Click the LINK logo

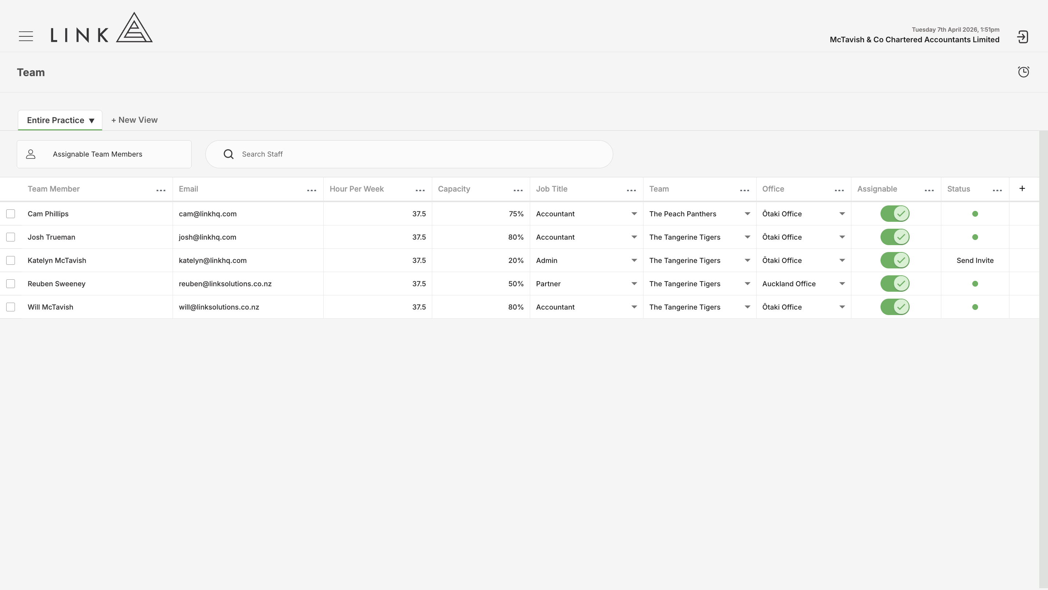pos(102,27)
